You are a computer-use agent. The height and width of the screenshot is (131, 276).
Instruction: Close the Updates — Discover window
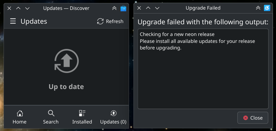[9, 8]
